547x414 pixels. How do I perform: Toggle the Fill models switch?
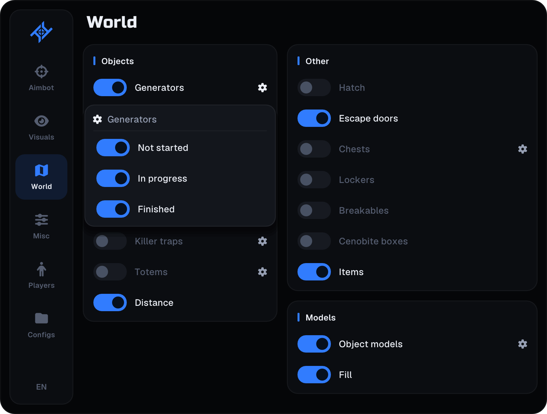[314, 375]
